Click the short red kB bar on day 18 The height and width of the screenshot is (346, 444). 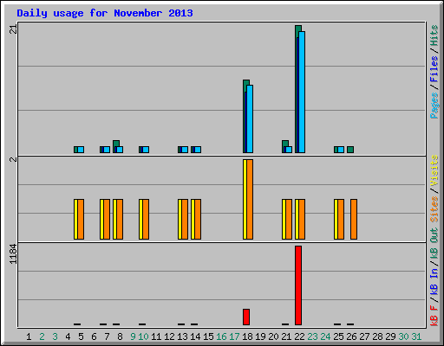(246, 317)
